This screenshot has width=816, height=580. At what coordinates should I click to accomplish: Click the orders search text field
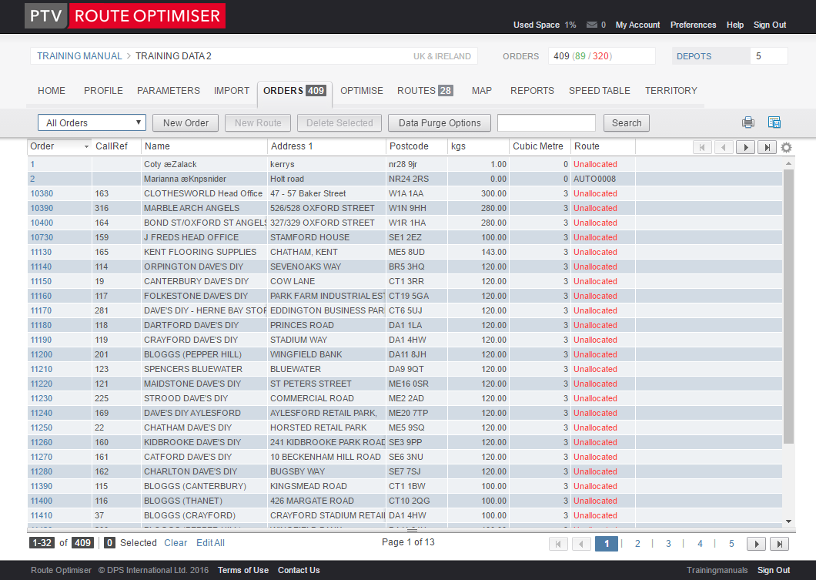(x=547, y=123)
